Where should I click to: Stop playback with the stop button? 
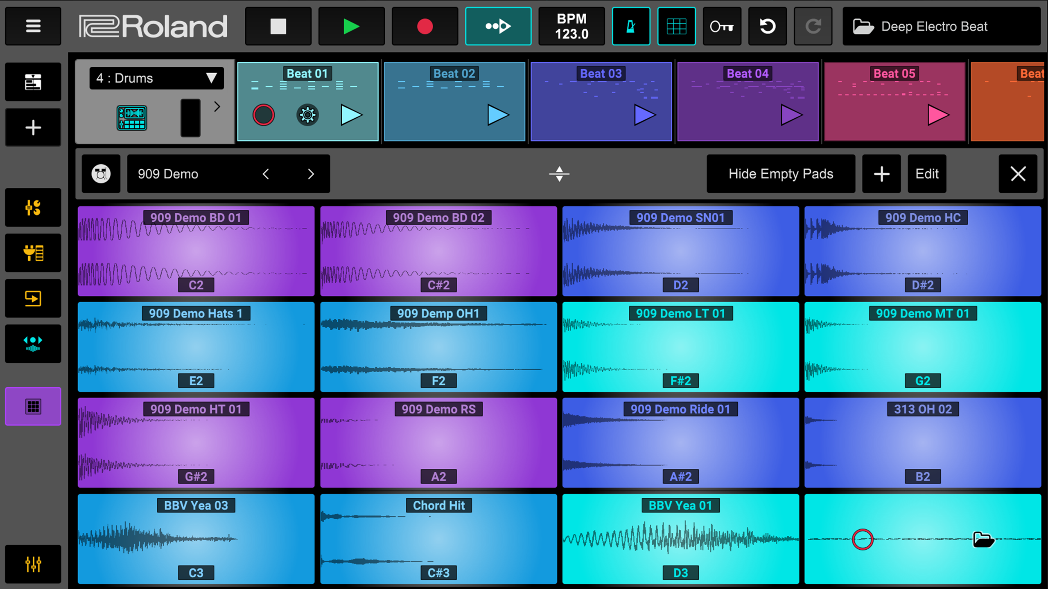coord(278,26)
